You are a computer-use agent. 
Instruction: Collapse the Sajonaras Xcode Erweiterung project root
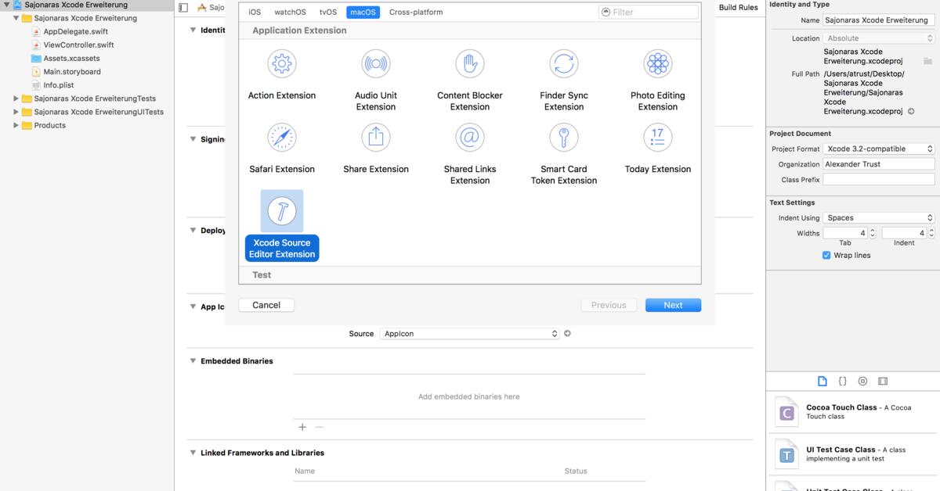[x=7, y=5]
